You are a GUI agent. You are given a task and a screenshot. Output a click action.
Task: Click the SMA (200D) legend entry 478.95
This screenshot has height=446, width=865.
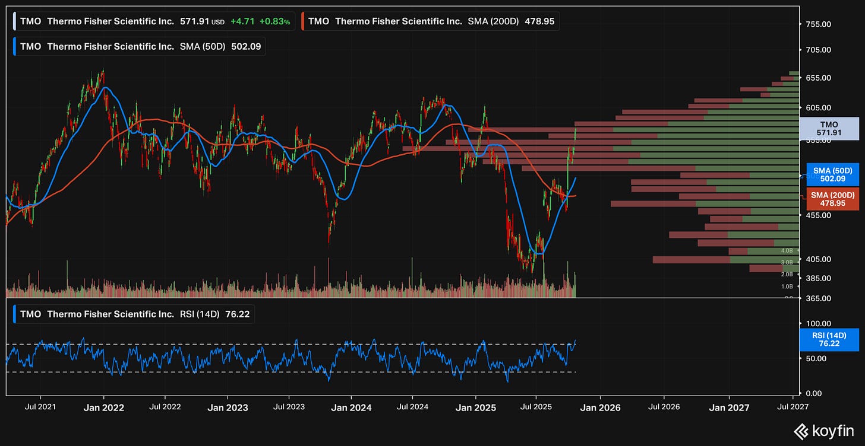tap(430, 21)
